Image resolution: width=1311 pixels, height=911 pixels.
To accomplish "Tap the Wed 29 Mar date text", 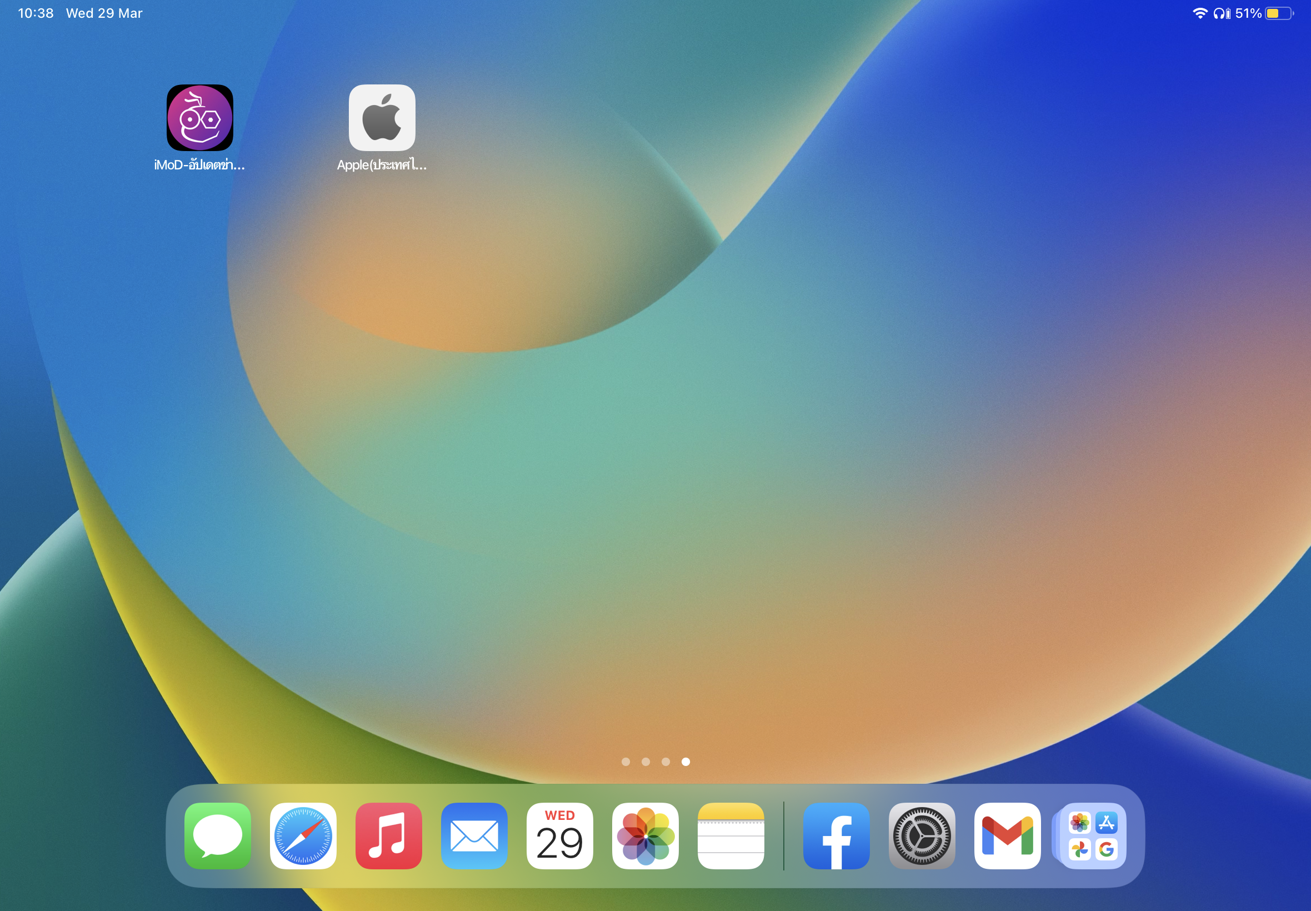I will point(104,13).
